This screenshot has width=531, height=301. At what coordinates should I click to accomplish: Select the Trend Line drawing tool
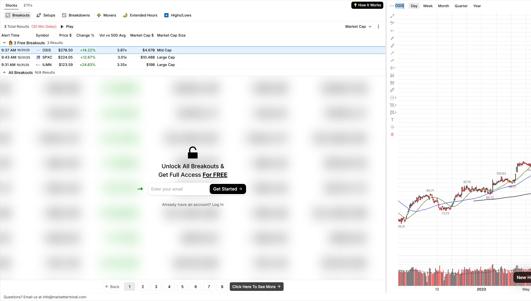(x=392, y=16)
